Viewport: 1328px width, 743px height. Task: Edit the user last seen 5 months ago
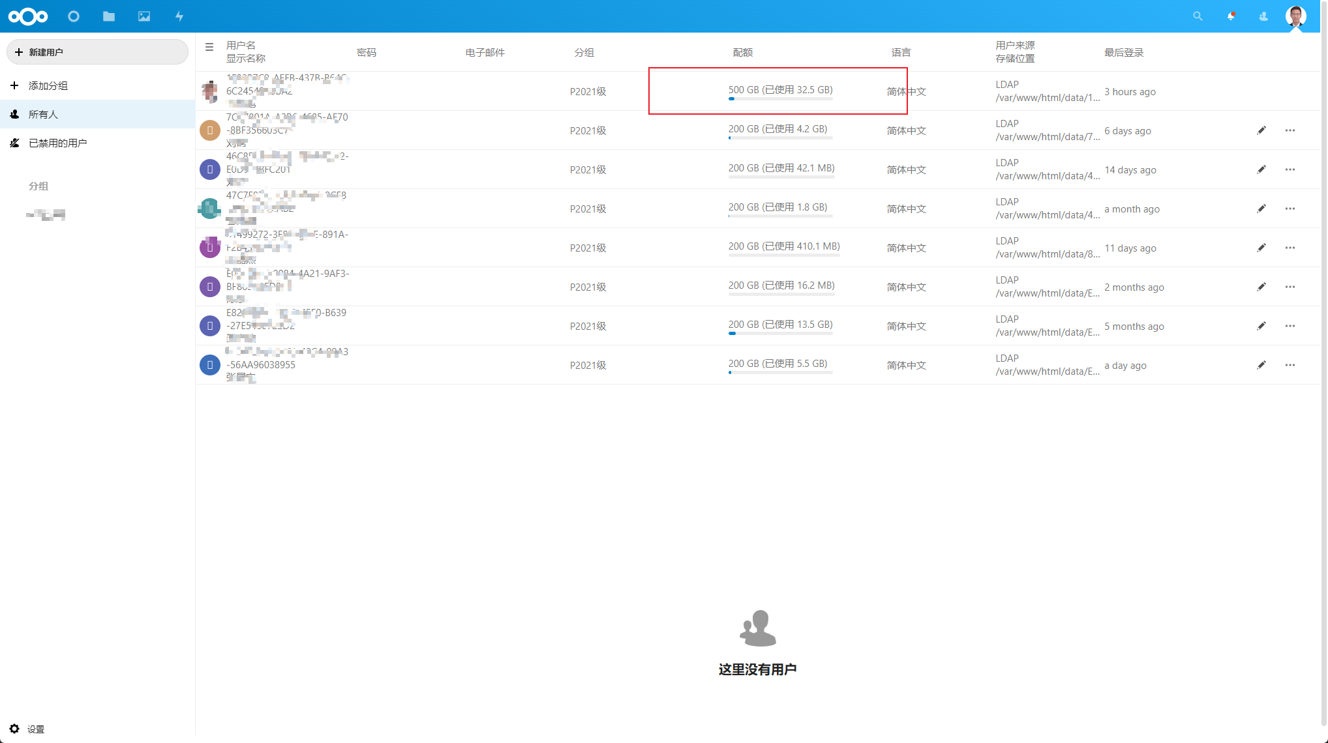[1261, 326]
